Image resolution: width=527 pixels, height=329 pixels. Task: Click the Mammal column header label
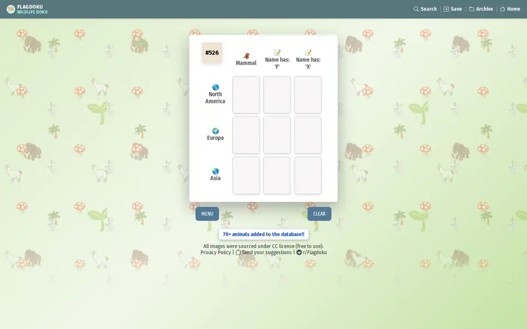[x=246, y=63]
